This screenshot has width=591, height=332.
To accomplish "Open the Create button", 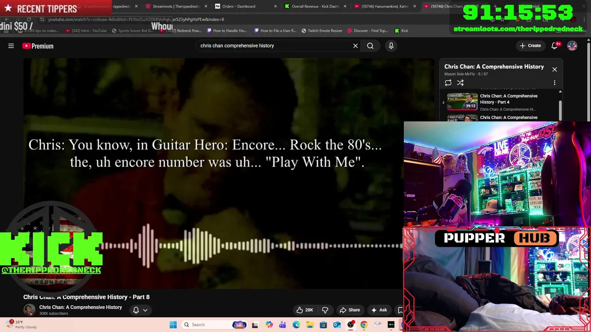I will 530,46.
